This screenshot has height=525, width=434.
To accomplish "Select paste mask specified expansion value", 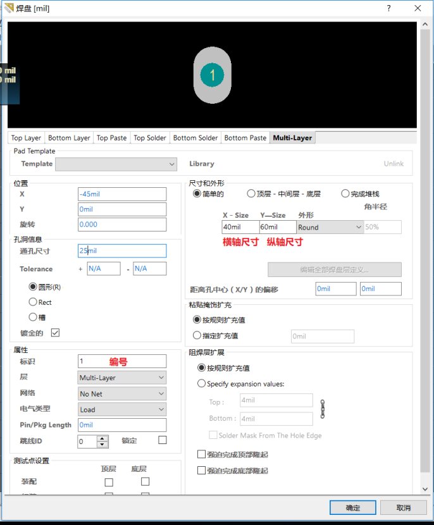I will click(x=197, y=335).
